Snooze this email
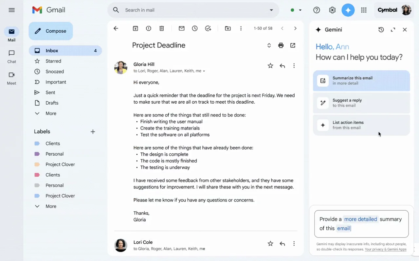This screenshot has height=261, width=419. point(195,28)
